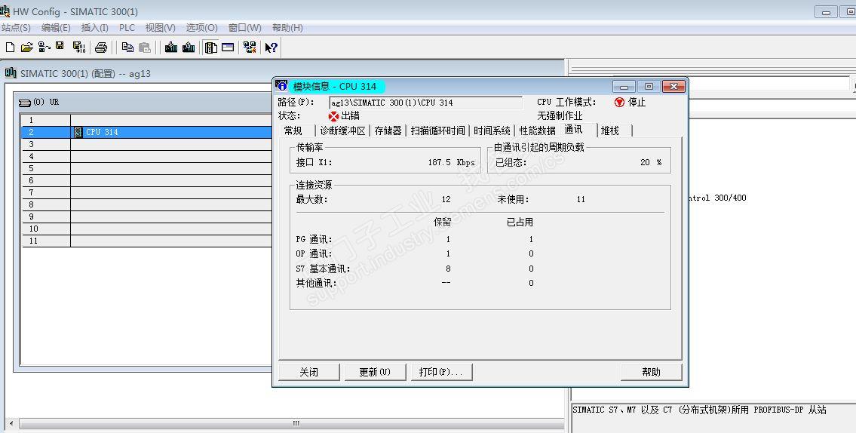Click the red error status icon

click(x=333, y=116)
